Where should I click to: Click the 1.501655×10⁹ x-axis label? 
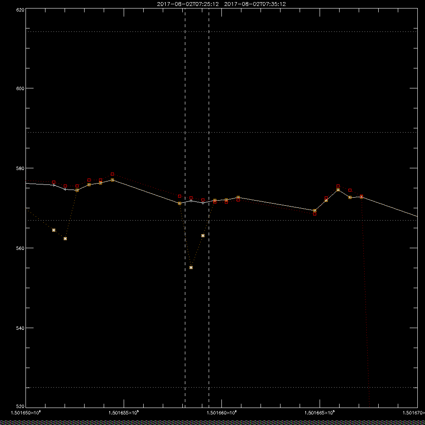click(x=124, y=413)
